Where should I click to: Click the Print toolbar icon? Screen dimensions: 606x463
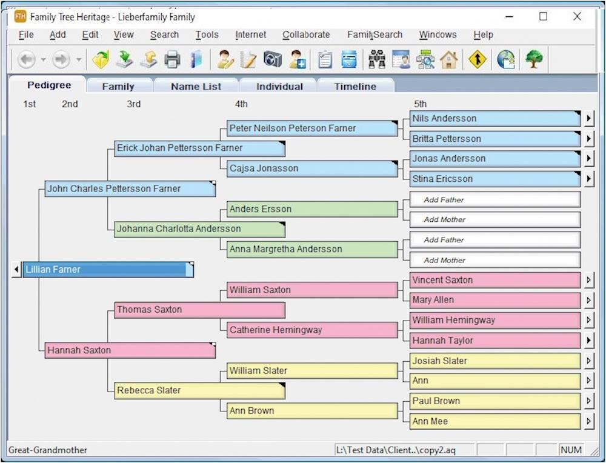(173, 59)
